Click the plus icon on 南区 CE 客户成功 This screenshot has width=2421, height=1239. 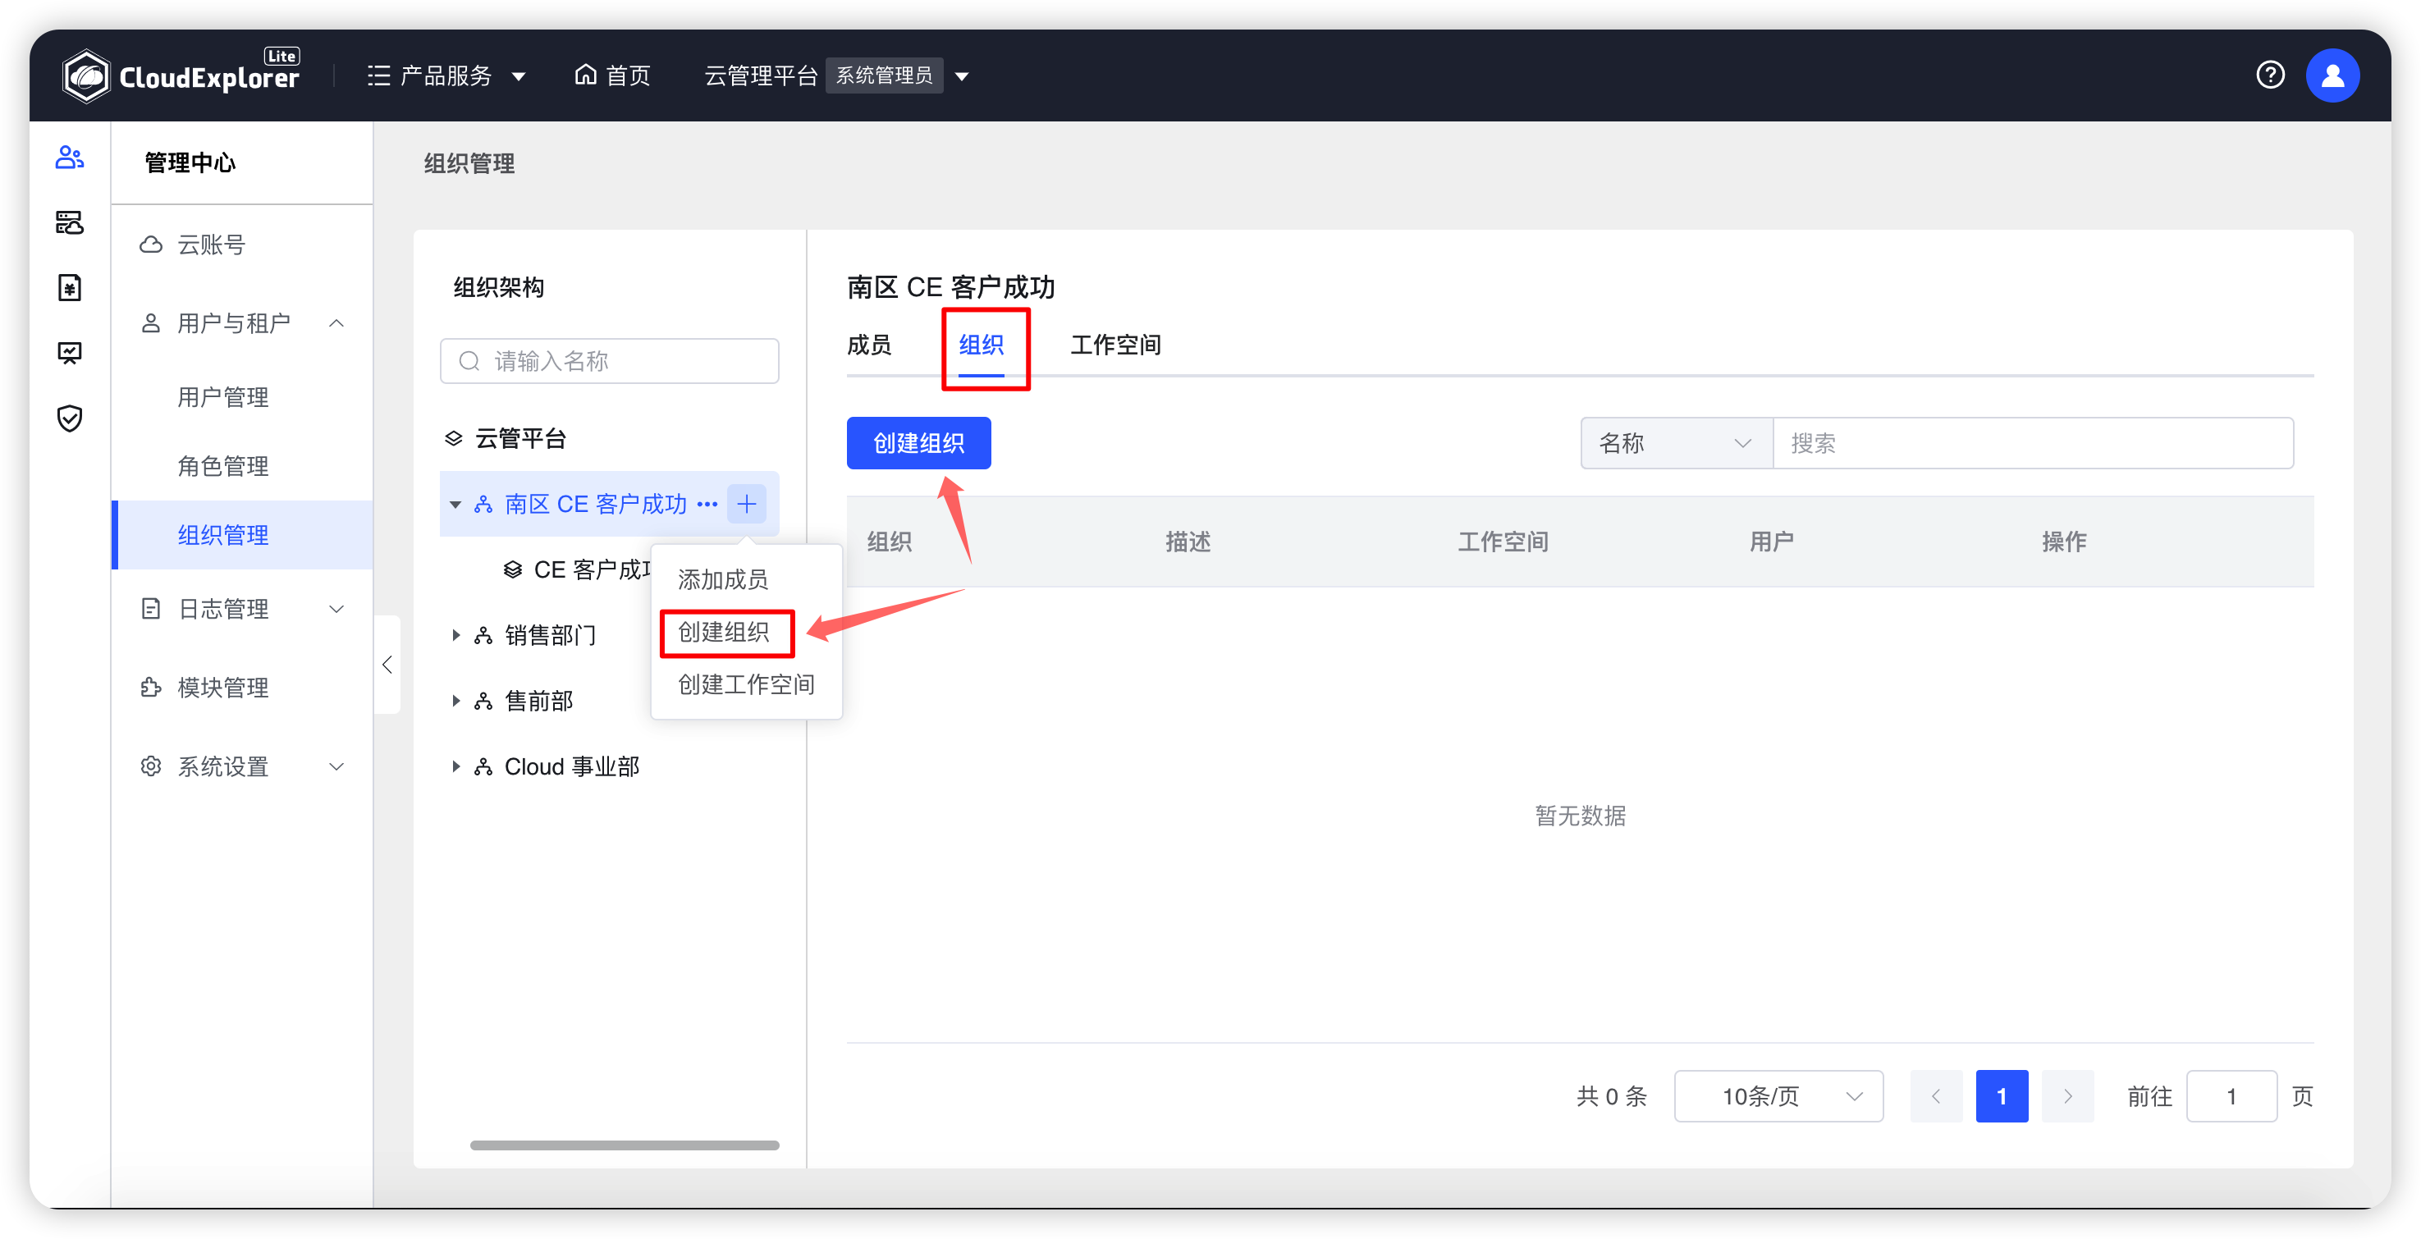click(746, 505)
